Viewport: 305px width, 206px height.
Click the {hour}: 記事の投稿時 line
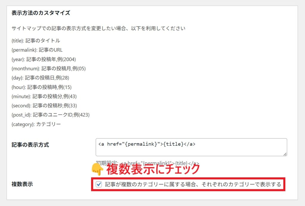(41, 87)
